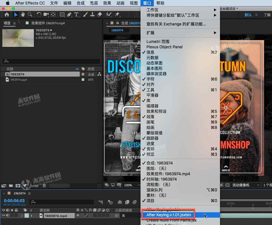Viewport: 272px width, 225px height.
Task: Click the label color swatch of 1963974.mp4 footage
Action: coord(83,80)
